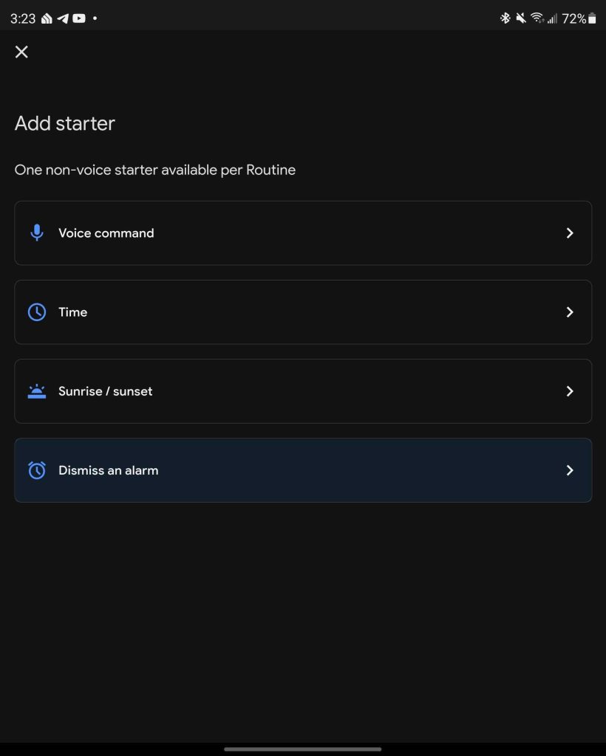606x756 pixels.
Task: Expand Voice command using its chevron arrow
Action: [570, 233]
